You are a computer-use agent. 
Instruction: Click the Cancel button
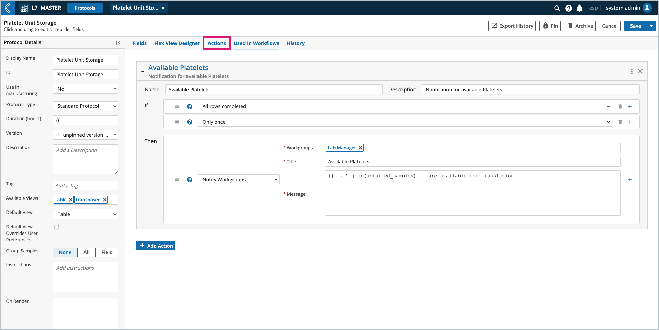(610, 26)
